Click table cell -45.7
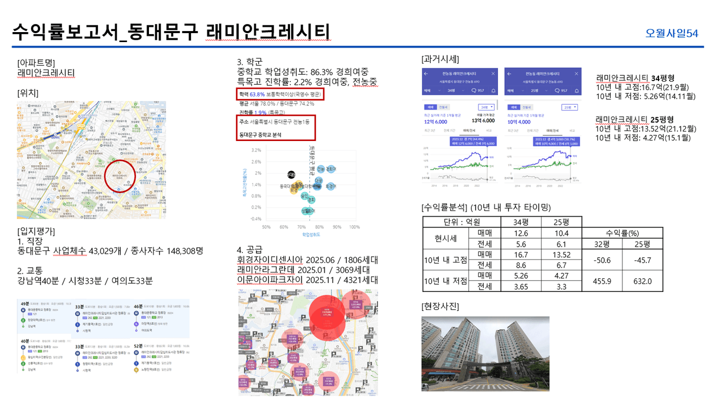Image resolution: width=718 pixels, height=403 pixels. click(x=642, y=260)
